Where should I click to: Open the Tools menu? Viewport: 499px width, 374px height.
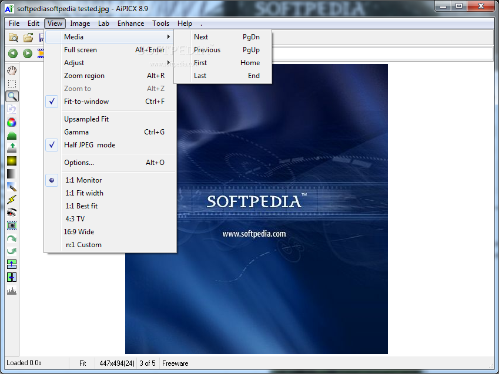(160, 23)
